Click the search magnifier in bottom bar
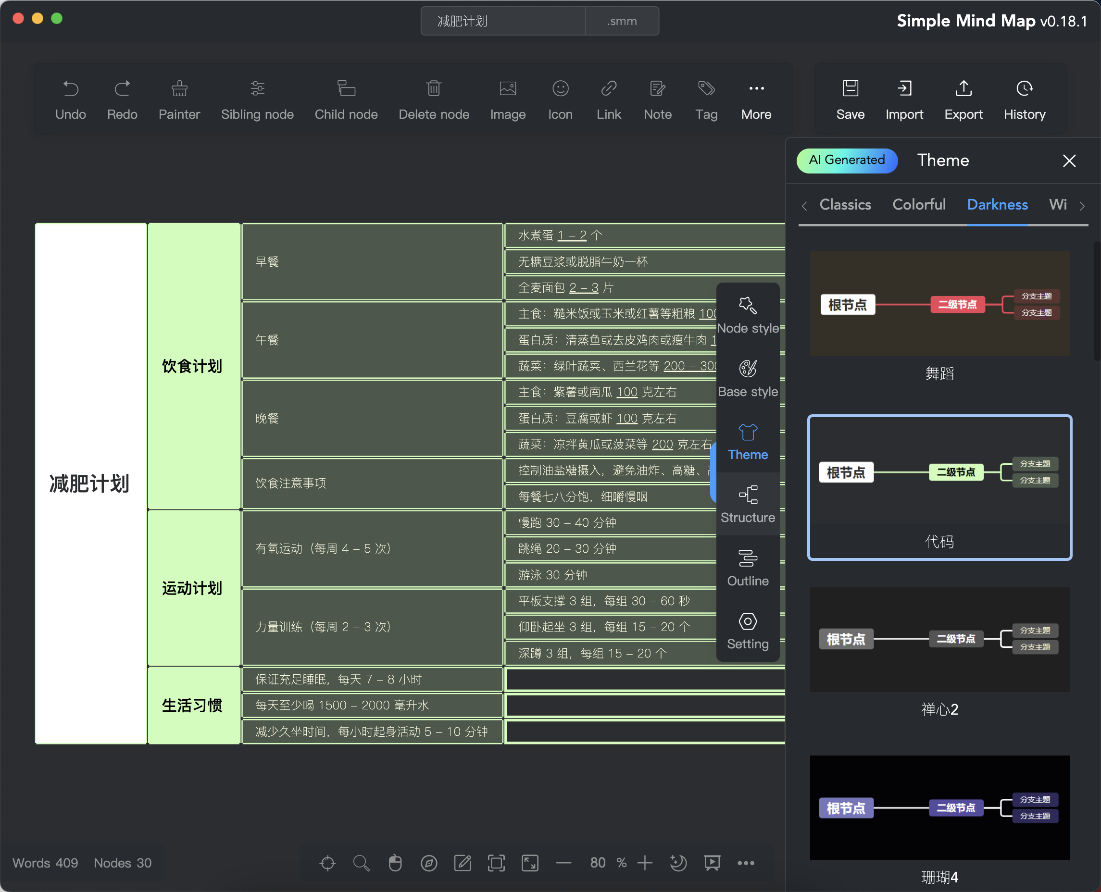Screen dimensions: 1101x892 361,863
